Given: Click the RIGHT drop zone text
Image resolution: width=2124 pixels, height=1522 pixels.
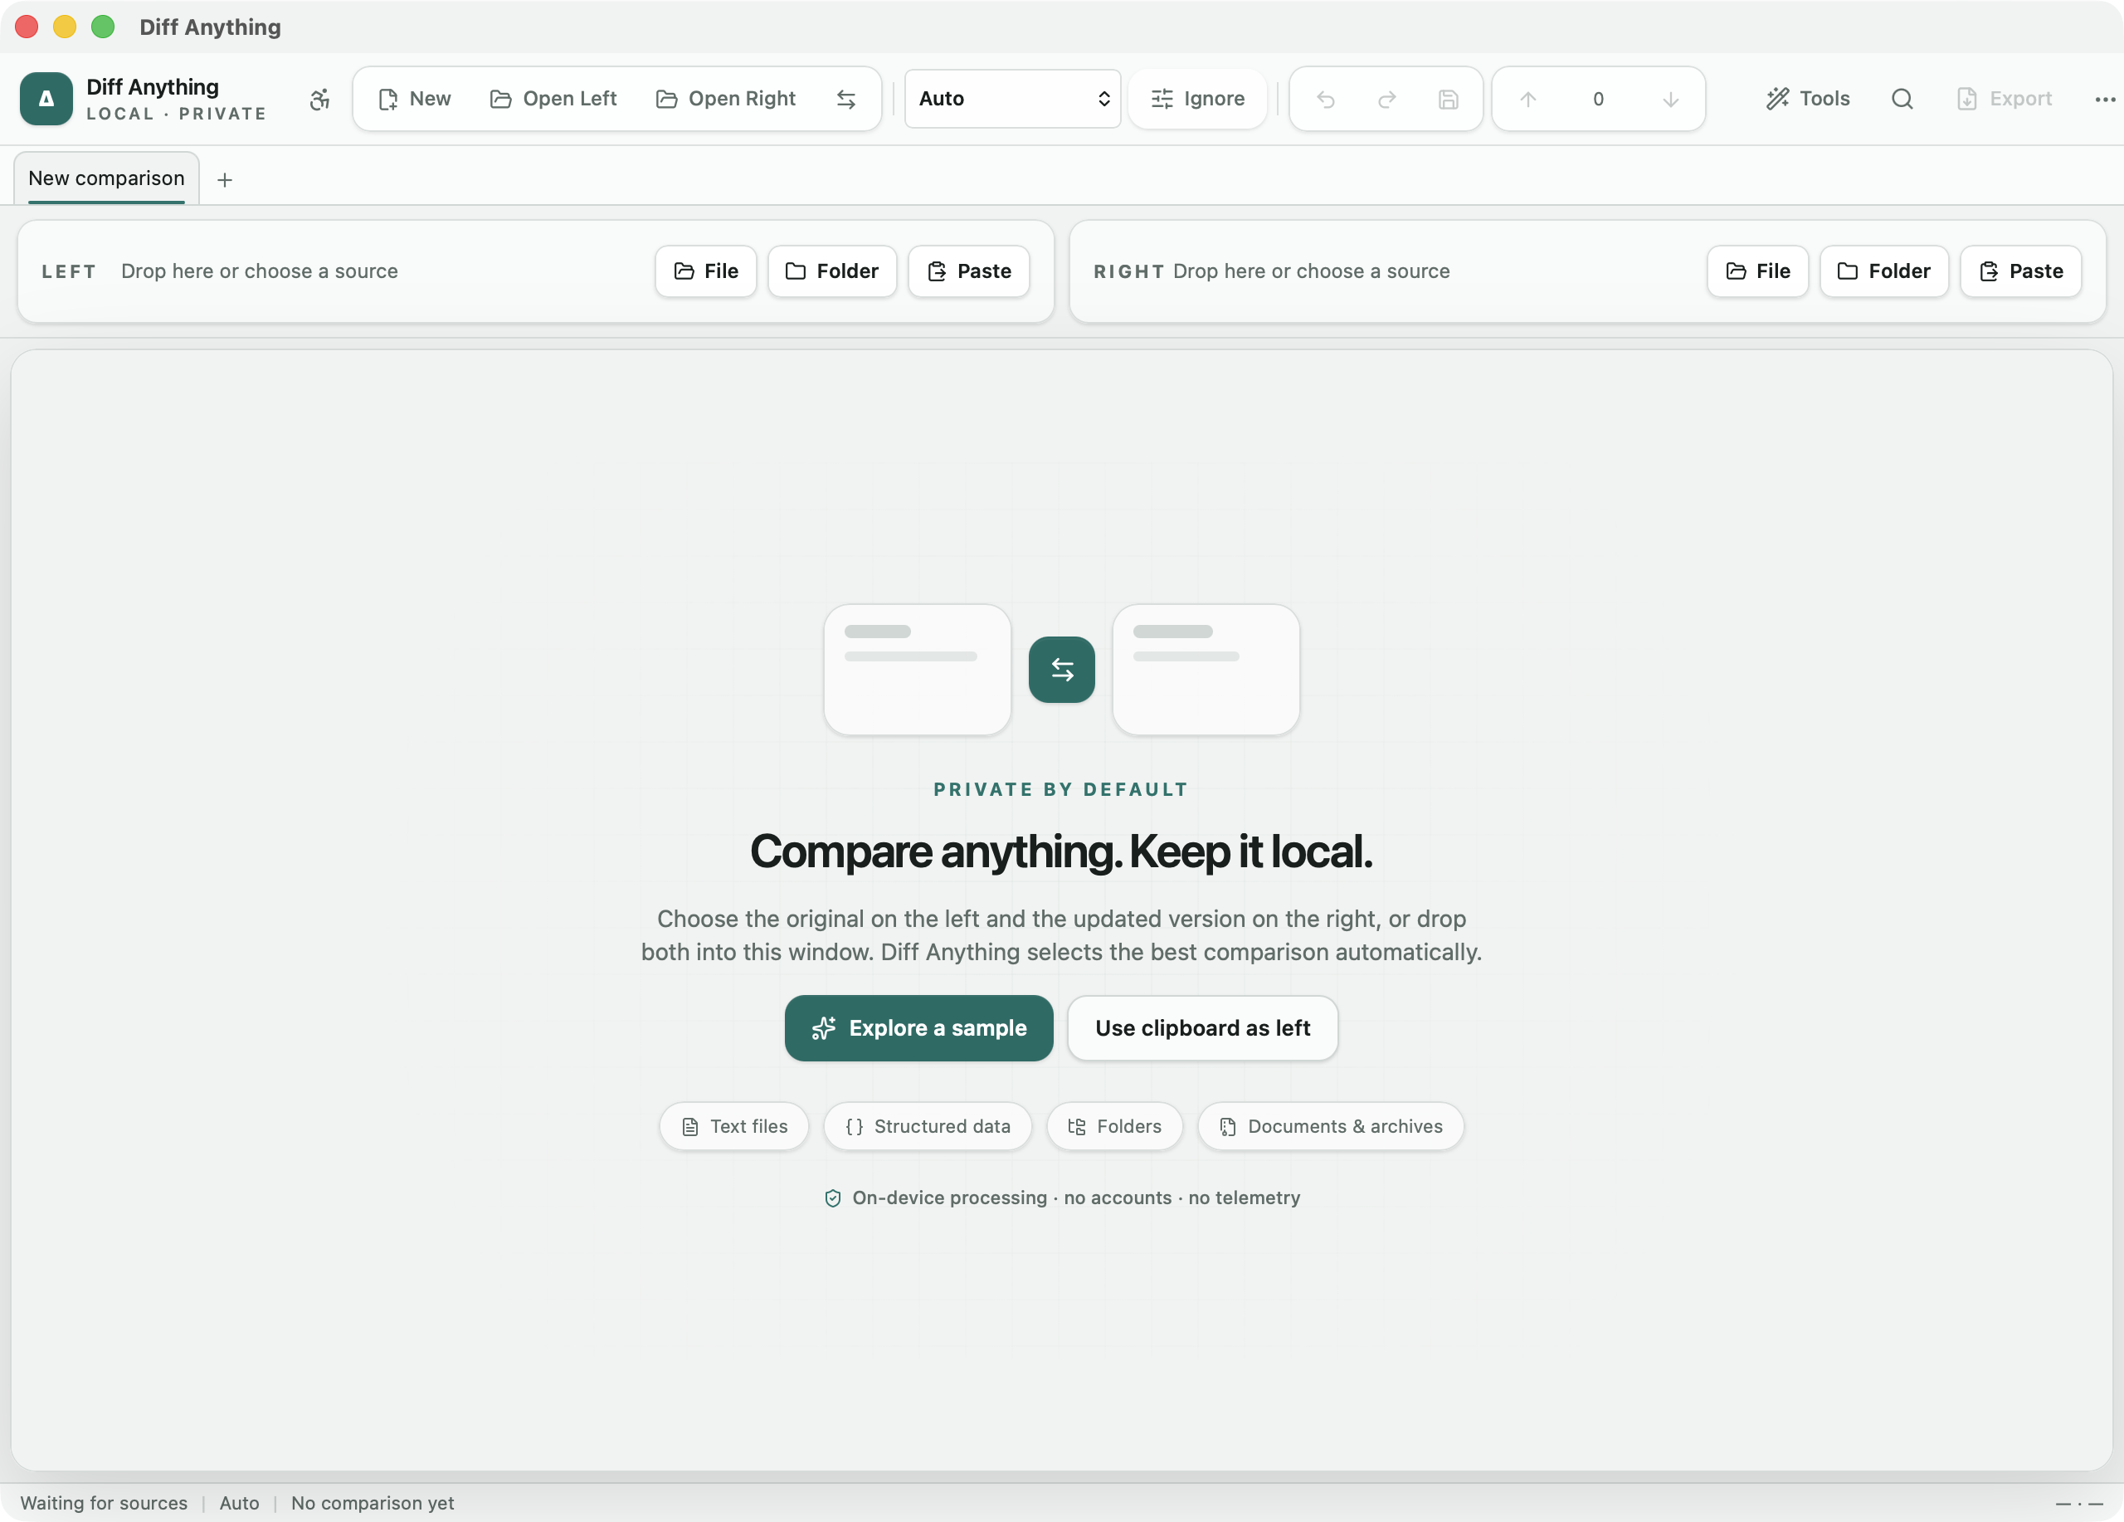Looking at the screenshot, I should coord(1311,271).
